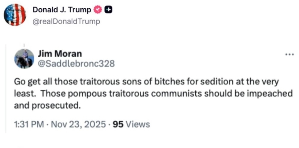Click the 1:31 PM timestamp

(x=29, y=124)
